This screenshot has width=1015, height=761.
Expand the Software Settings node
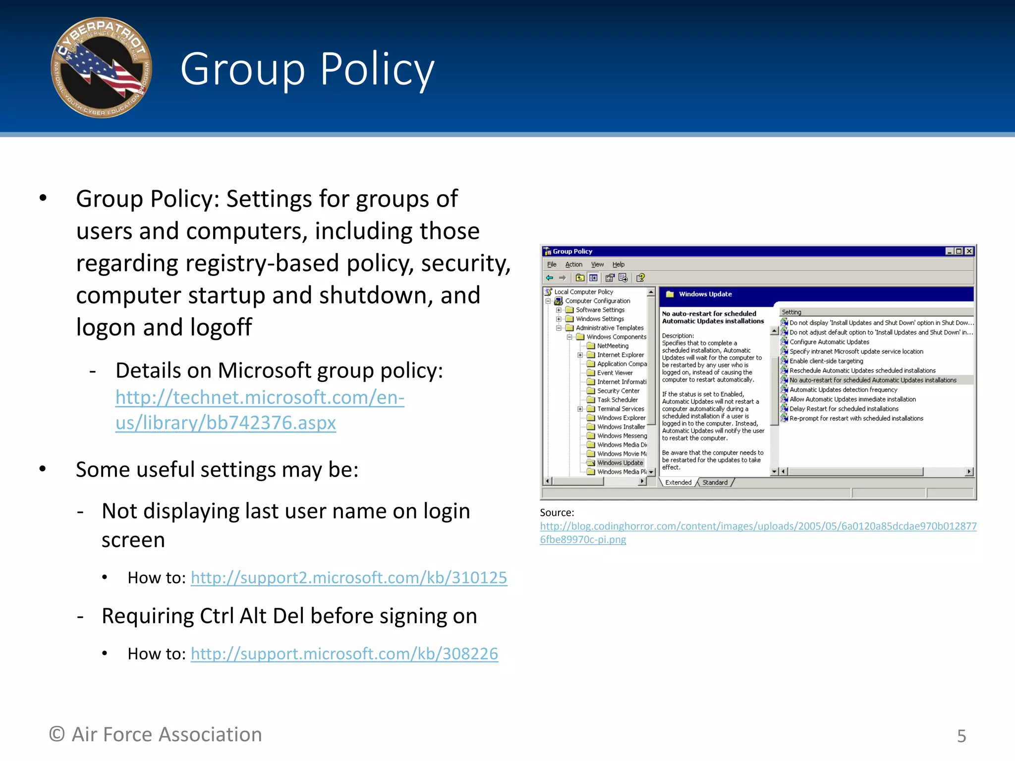(x=559, y=310)
